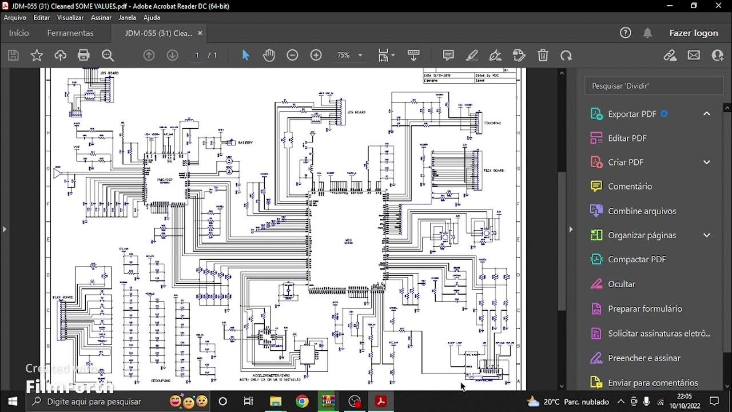Open the Windows Start menu
The height and width of the screenshot is (412, 732).
pos(13,402)
